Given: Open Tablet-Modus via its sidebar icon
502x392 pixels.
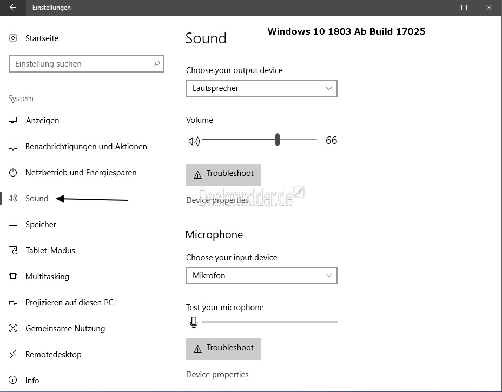Looking at the screenshot, I should [x=13, y=250].
